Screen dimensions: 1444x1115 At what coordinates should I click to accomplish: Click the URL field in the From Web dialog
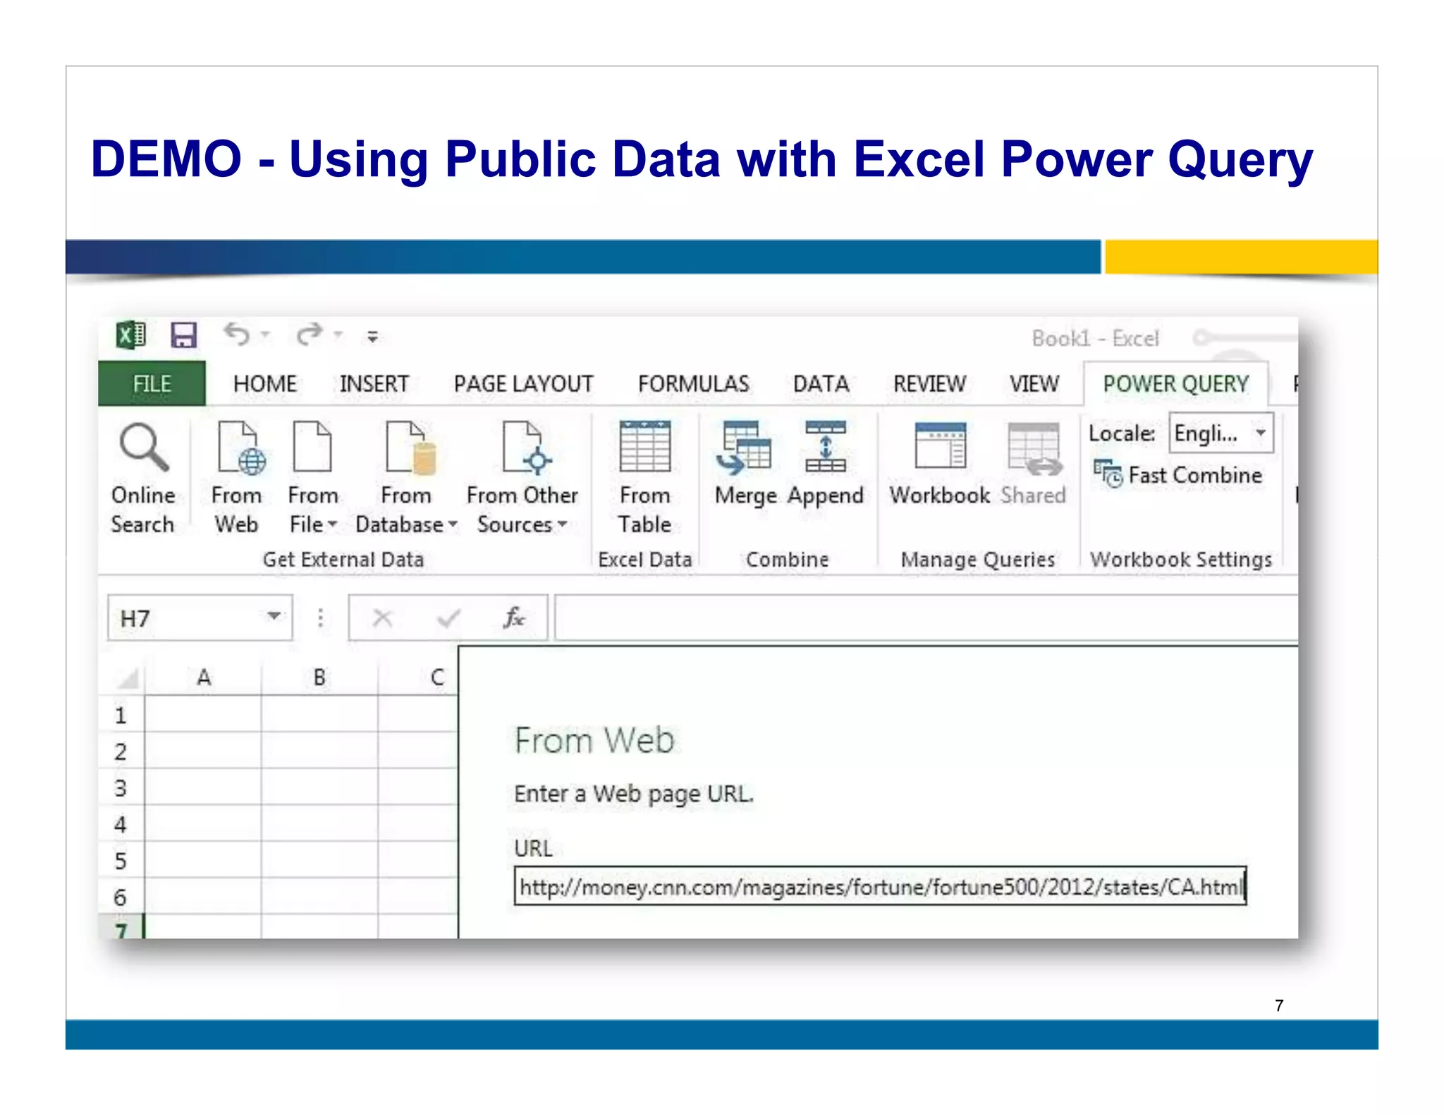click(x=881, y=886)
